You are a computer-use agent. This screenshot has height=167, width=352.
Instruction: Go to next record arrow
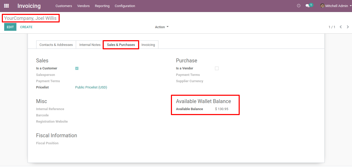(348, 27)
